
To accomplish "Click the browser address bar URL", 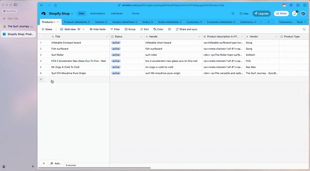I will pos(173,5).
